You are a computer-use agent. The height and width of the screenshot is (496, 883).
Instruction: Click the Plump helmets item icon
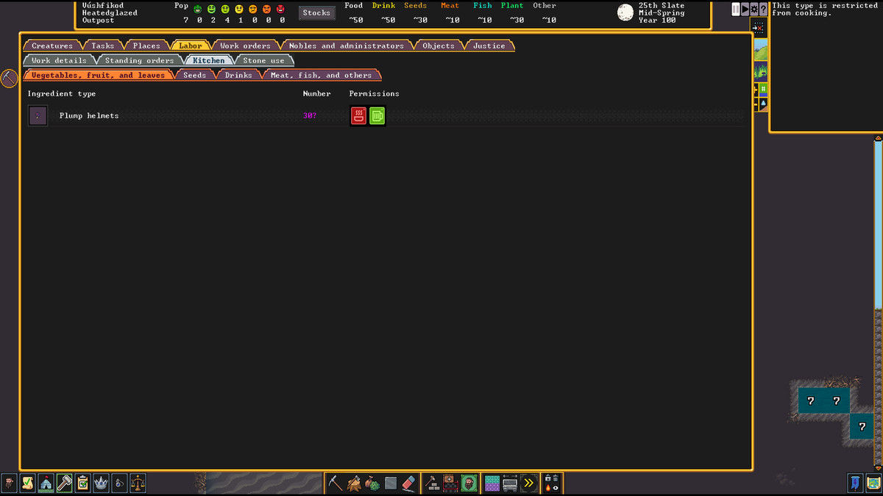(x=38, y=115)
